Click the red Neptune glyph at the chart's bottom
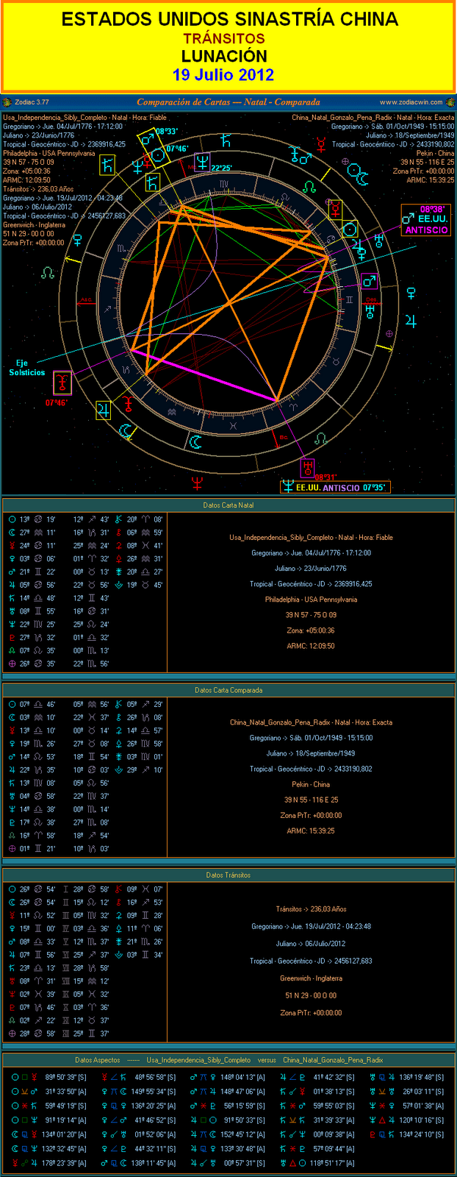457x1177 pixels. (x=197, y=483)
